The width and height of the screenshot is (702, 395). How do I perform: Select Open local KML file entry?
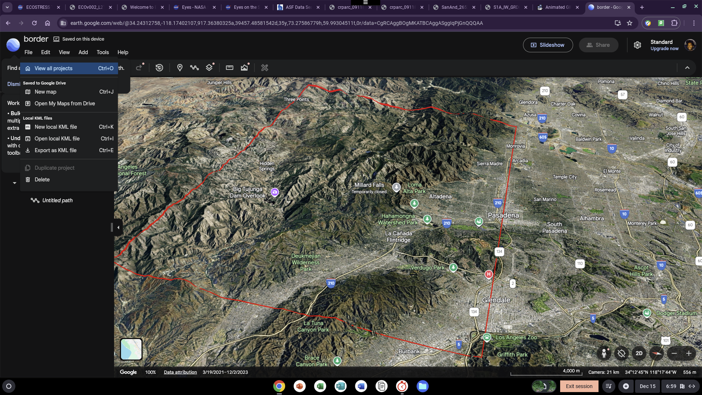tap(57, 139)
